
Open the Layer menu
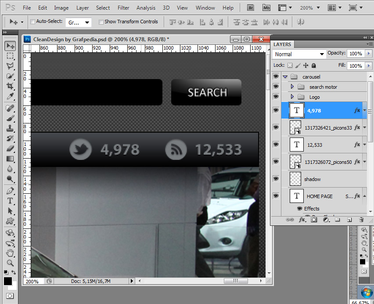pyautogui.click(x=83, y=8)
